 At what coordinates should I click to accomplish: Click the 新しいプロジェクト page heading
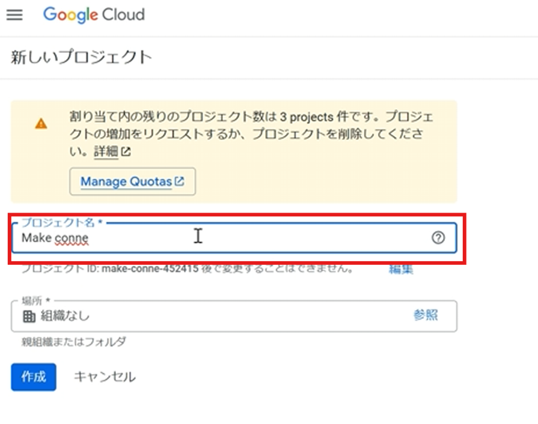81,58
